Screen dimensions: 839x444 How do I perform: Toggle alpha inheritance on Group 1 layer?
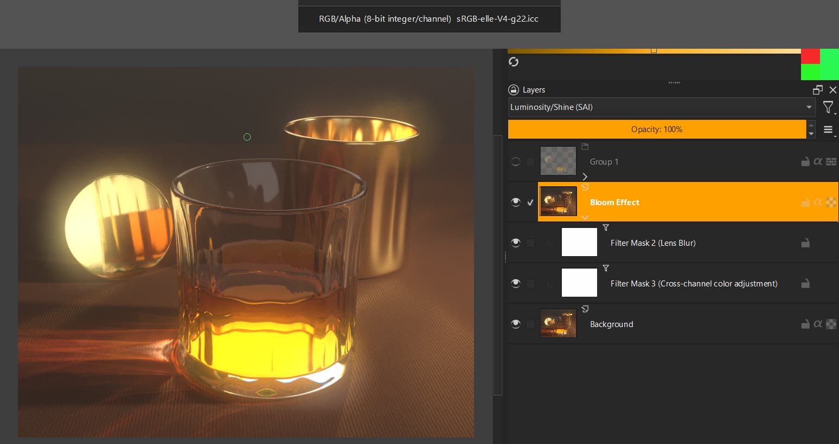click(x=818, y=162)
